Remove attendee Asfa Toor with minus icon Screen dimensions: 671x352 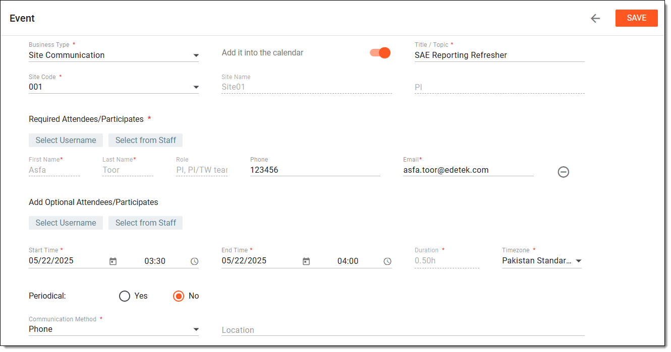[x=564, y=172]
